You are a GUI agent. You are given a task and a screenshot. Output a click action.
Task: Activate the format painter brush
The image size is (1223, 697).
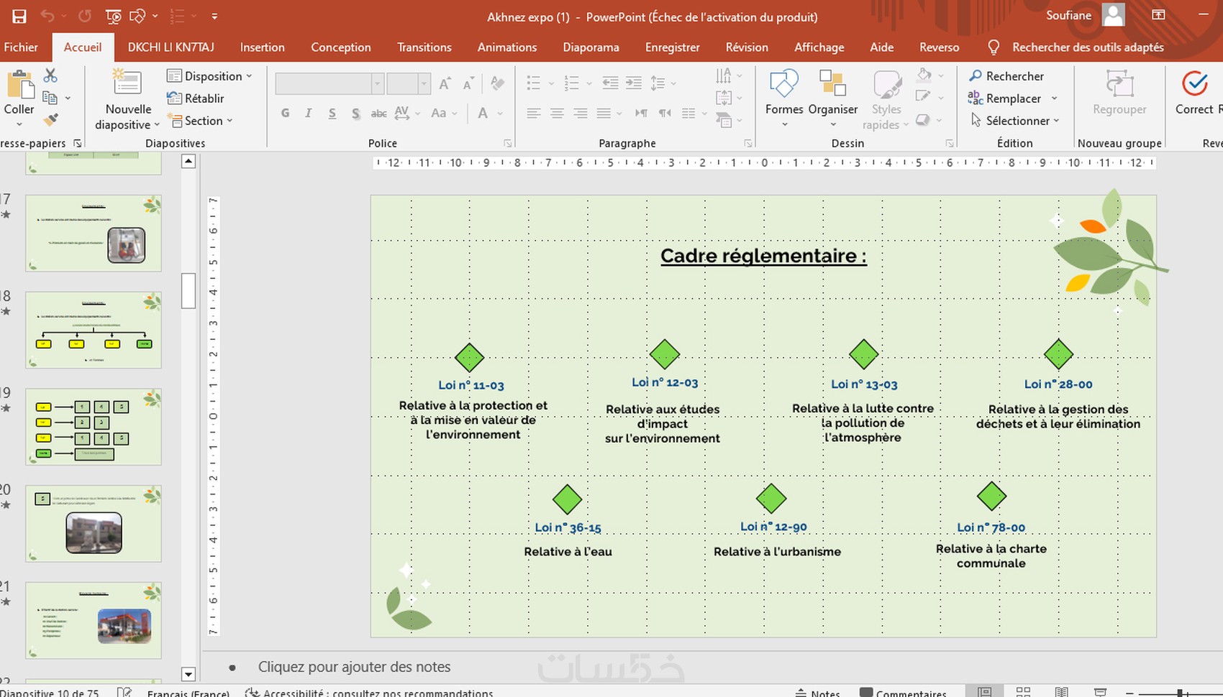point(50,119)
